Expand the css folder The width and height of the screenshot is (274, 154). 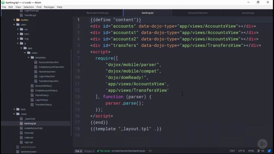tap(18, 30)
